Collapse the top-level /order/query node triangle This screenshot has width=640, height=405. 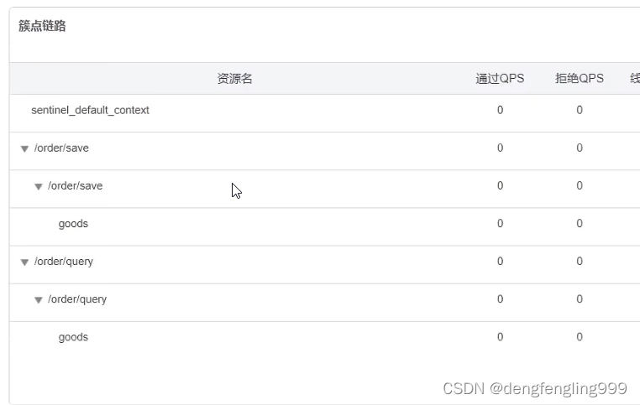(24, 262)
